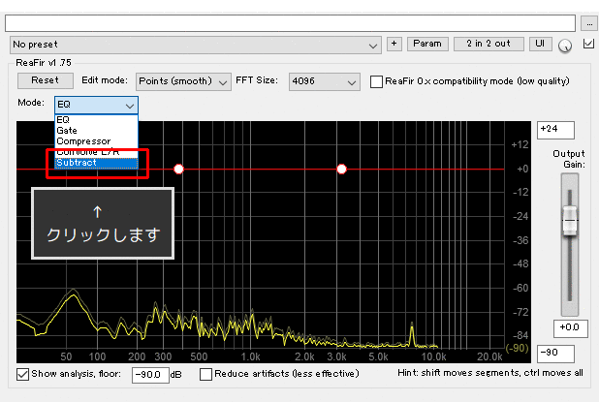The image size is (599, 402).
Task: Click the ellipsis button at top right
Action: (590, 21)
